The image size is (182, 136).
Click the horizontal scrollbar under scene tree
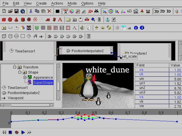point(27,105)
